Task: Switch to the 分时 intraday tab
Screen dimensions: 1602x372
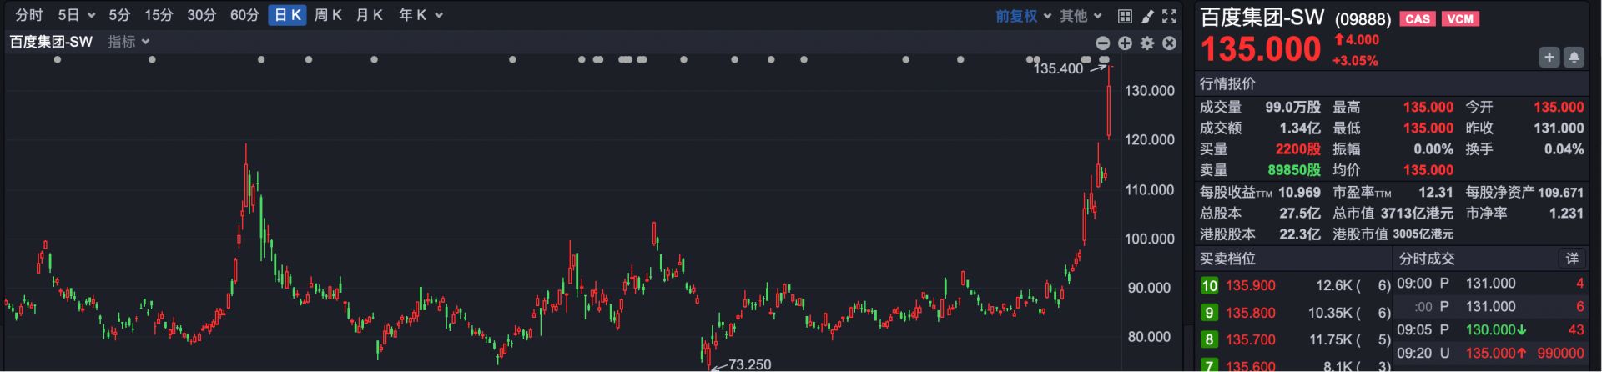Action: point(29,15)
